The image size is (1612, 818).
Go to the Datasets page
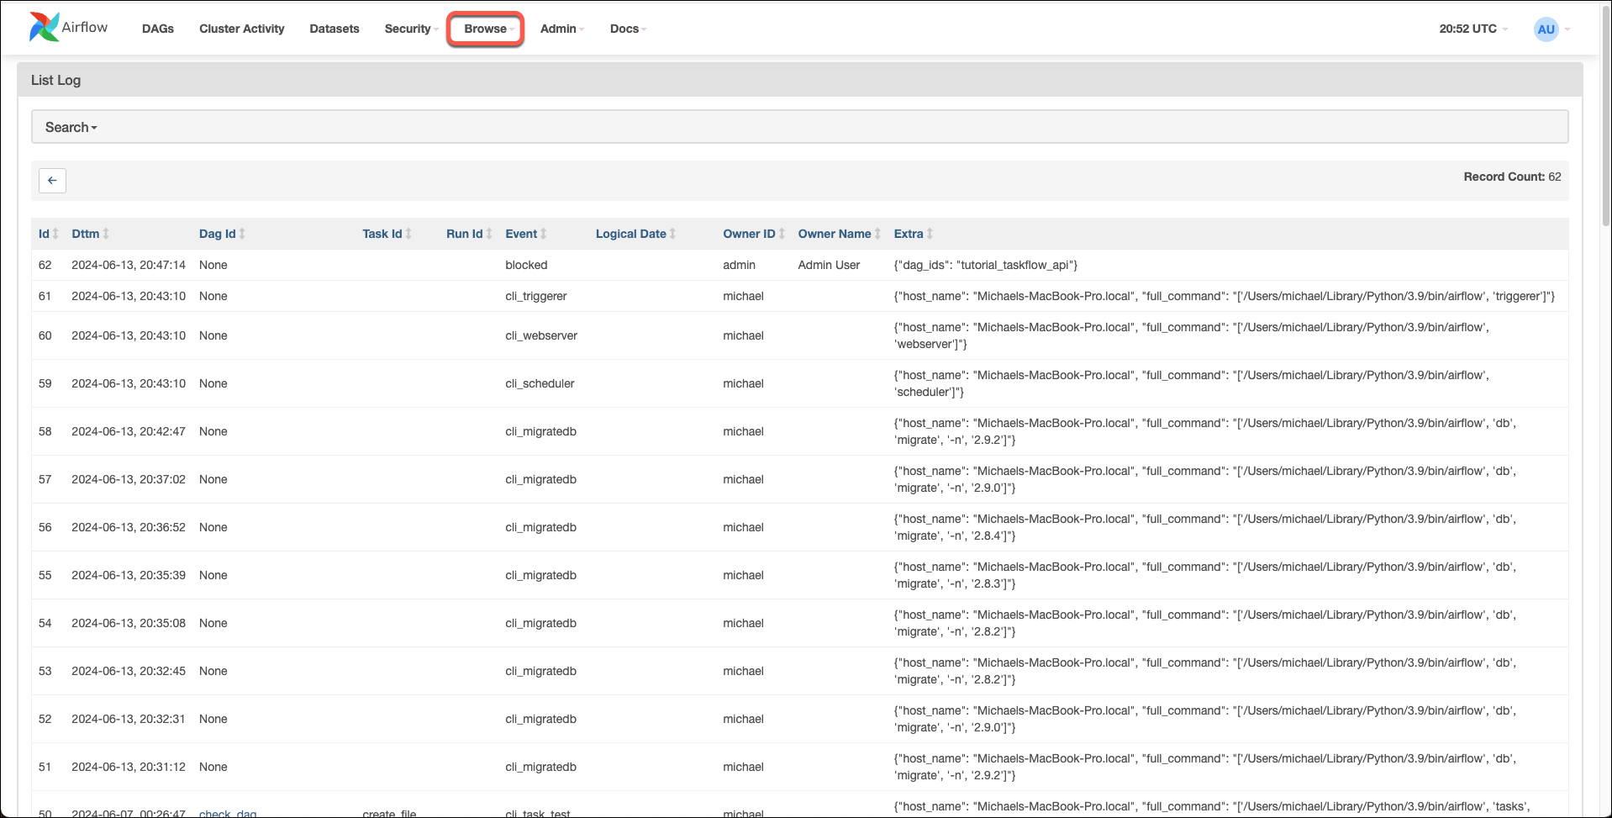[334, 29]
